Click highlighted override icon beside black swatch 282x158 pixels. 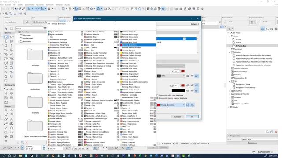[197, 90]
